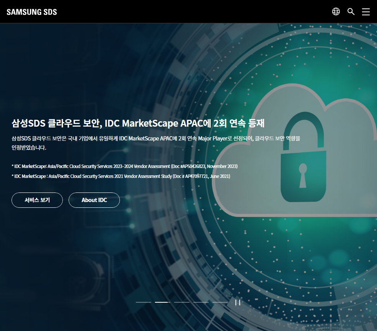Click the 2021 Vendor Assessment Study footnote
Image resolution: width=377 pixels, height=331 pixels.
(121, 176)
